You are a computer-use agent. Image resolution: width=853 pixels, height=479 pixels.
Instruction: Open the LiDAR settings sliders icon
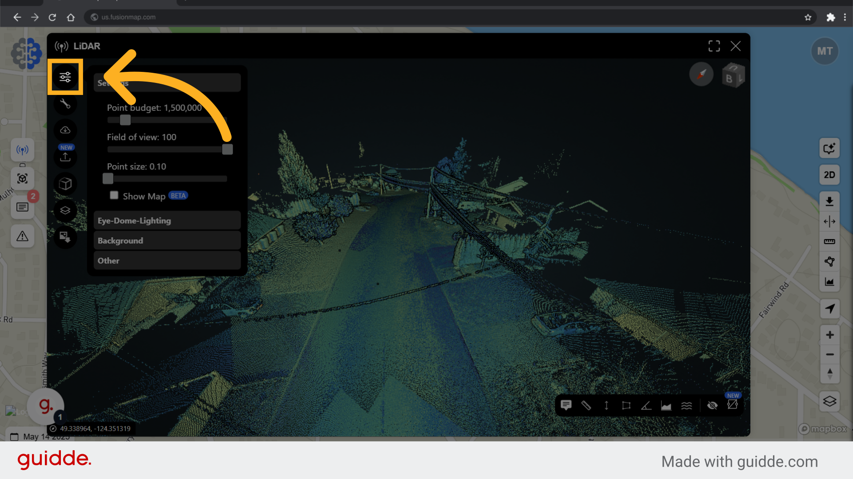click(x=65, y=77)
